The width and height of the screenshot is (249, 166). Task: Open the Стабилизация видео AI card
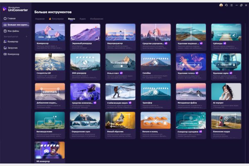[x=120, y=96]
